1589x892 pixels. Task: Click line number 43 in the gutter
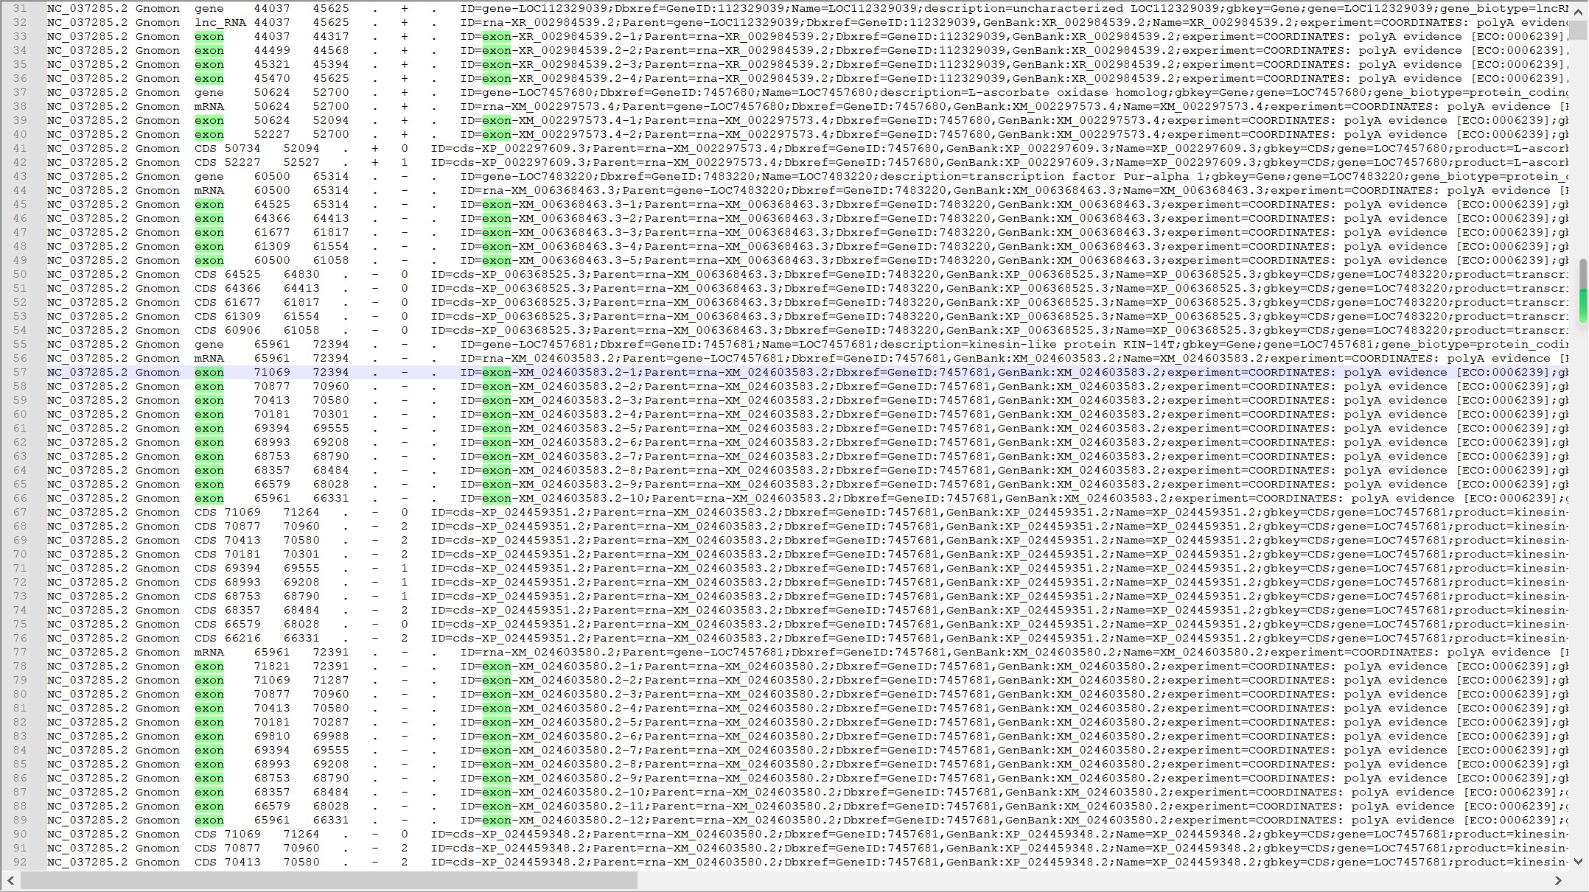20,176
